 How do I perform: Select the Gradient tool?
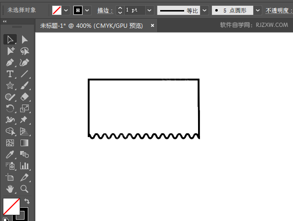24,143
